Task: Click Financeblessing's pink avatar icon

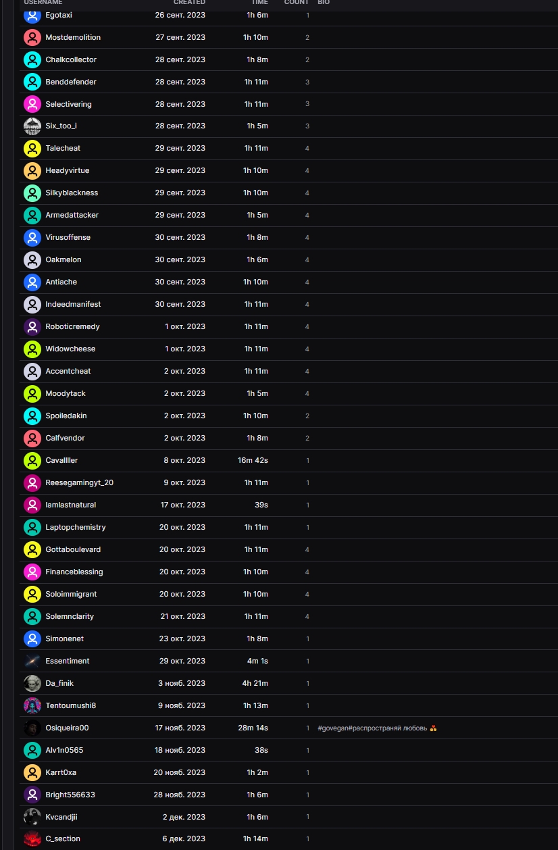Action: tap(32, 572)
